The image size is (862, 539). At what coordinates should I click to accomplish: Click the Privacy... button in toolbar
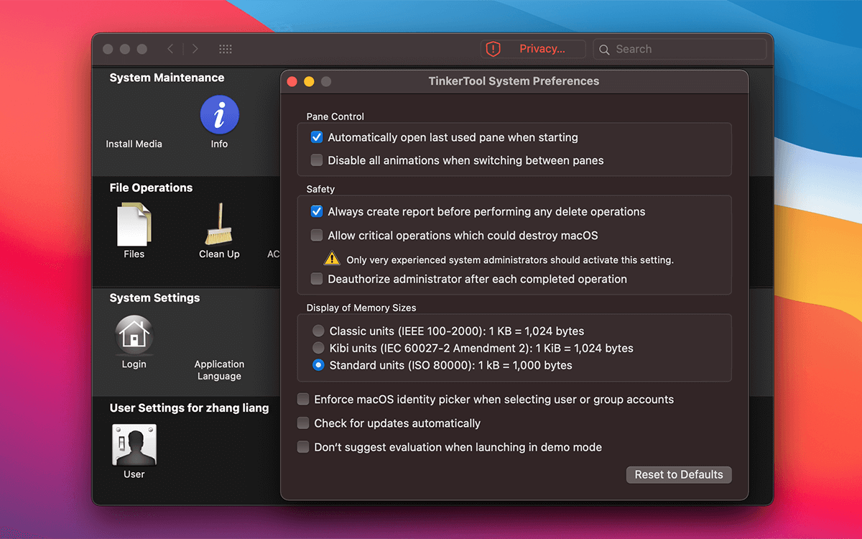coord(534,49)
